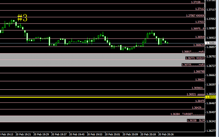The width and height of the screenshot is (219, 137).
Task: Click 1.36922 on the price scale
Action: pos(211,38)
